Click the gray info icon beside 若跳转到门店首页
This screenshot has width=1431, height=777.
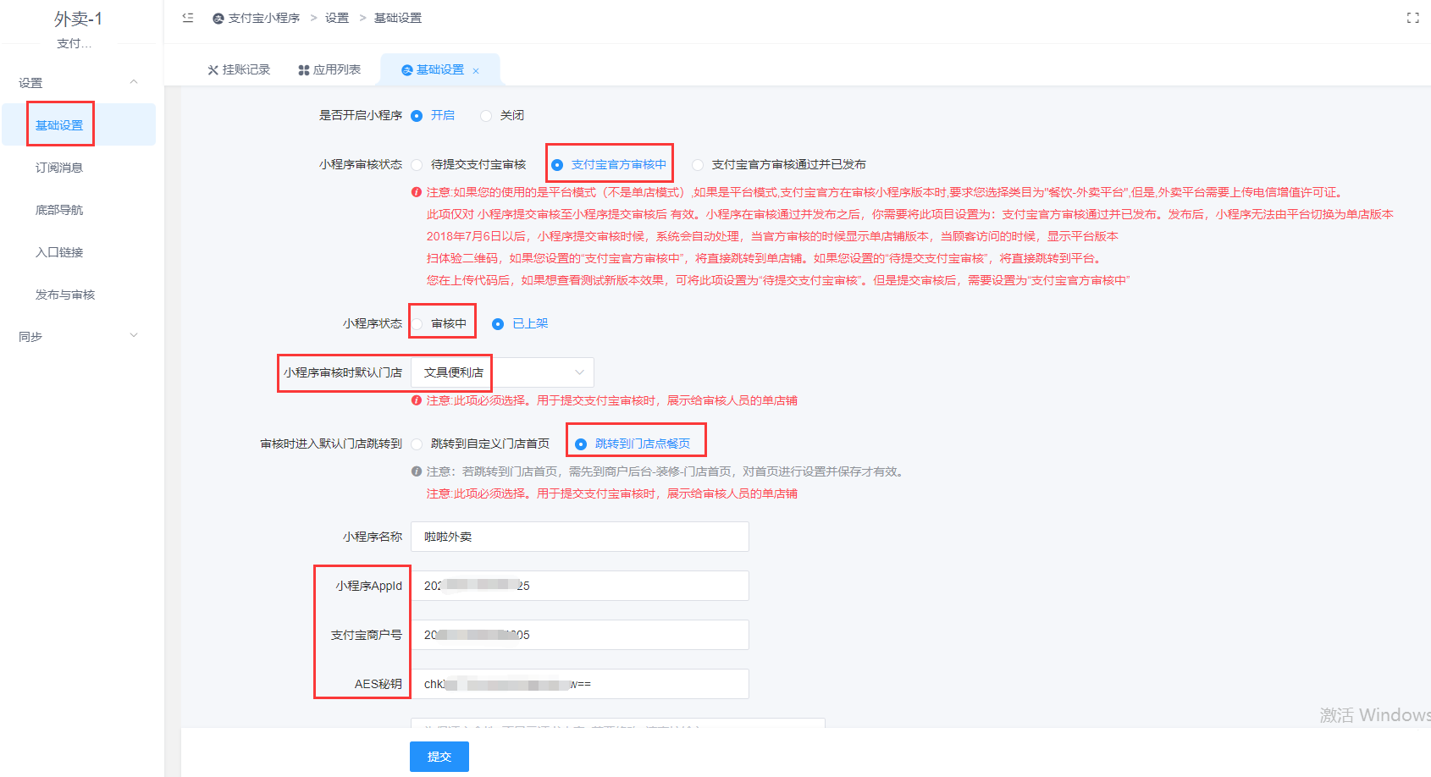point(417,471)
